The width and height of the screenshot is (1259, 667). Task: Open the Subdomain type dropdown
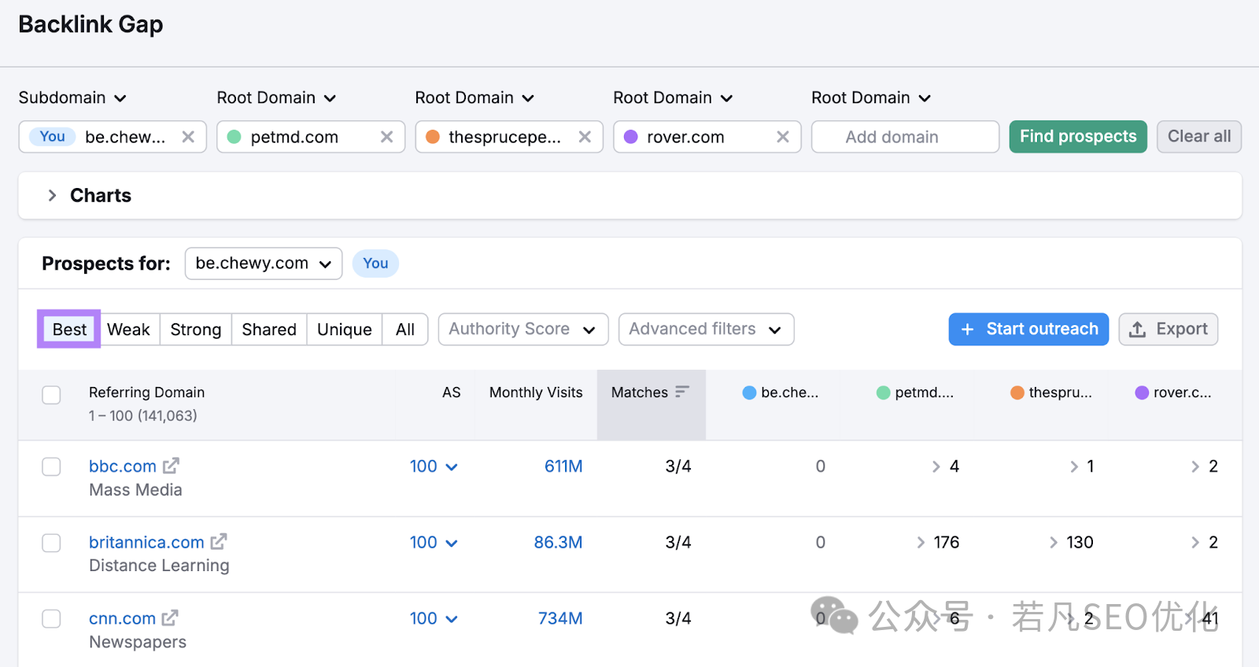pyautogui.click(x=72, y=98)
